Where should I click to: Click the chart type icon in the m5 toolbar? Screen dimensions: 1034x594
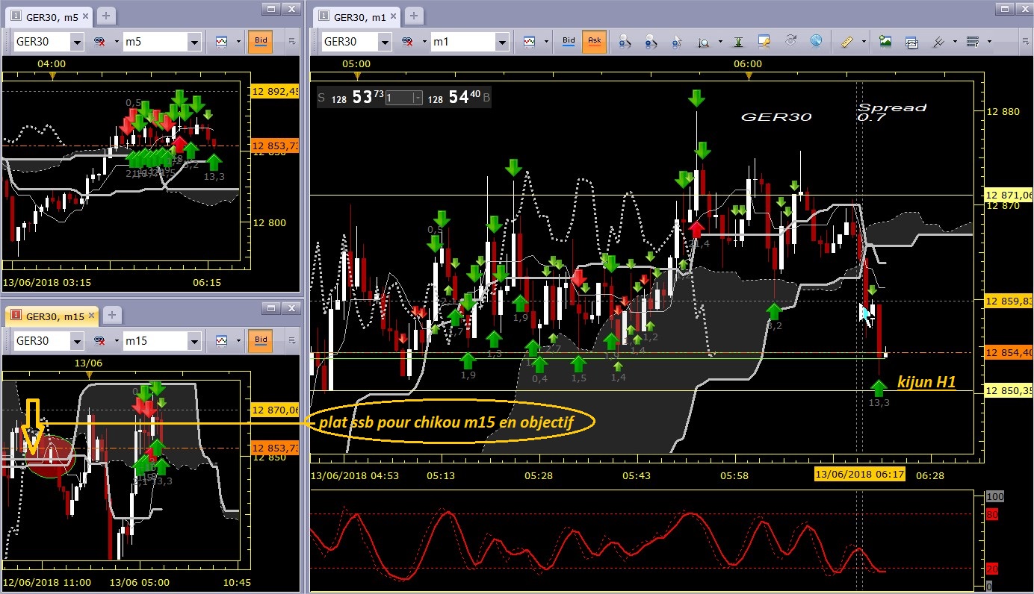click(221, 42)
